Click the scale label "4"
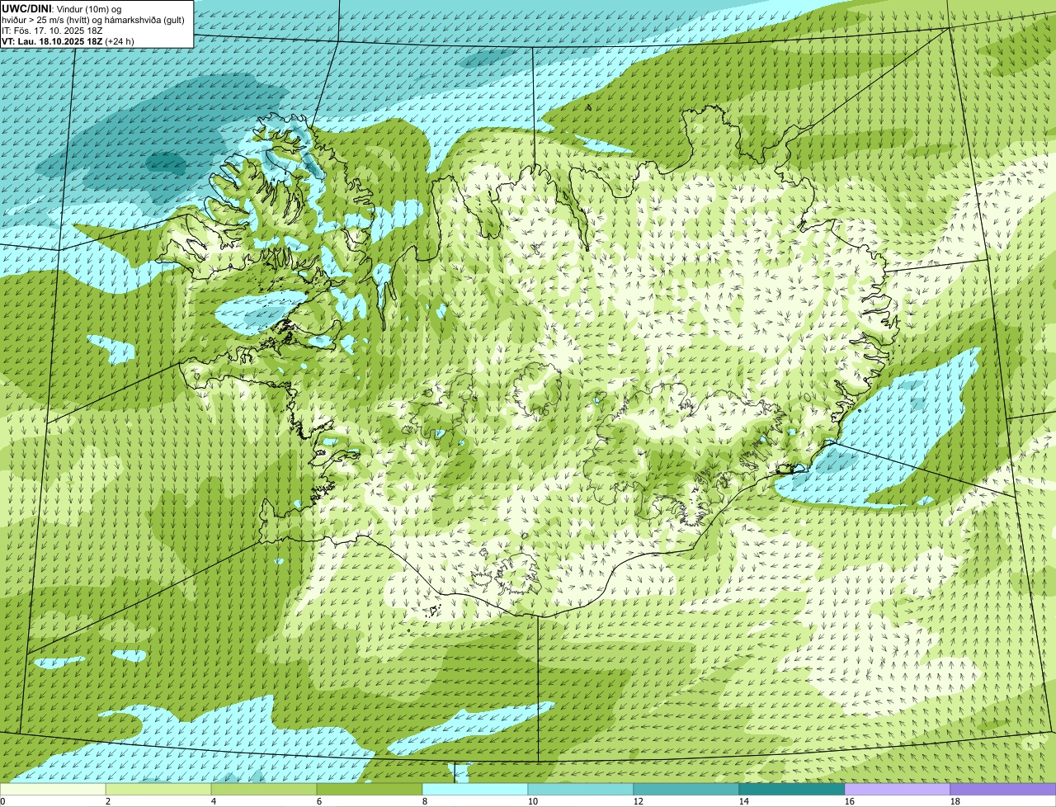Image resolution: width=1056 pixels, height=807 pixels. coord(214,801)
